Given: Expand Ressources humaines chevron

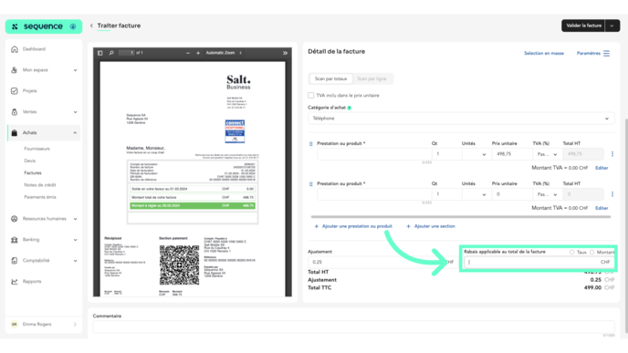Looking at the screenshot, I should click(x=75, y=219).
